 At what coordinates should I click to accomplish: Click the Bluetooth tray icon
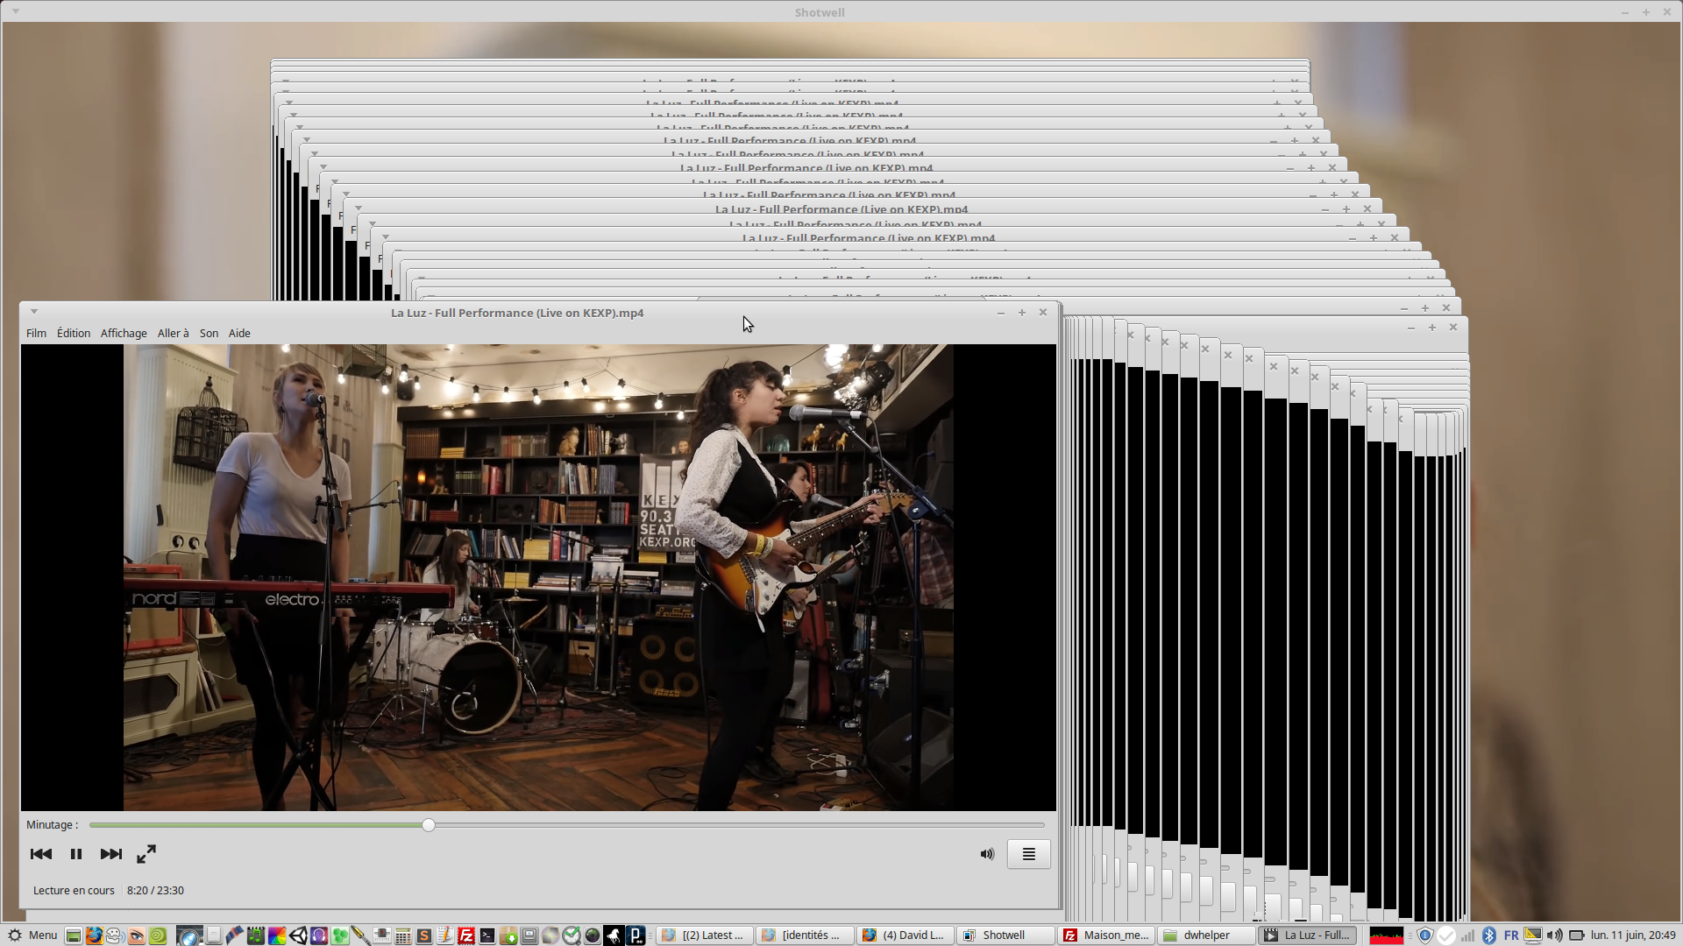(x=1488, y=935)
